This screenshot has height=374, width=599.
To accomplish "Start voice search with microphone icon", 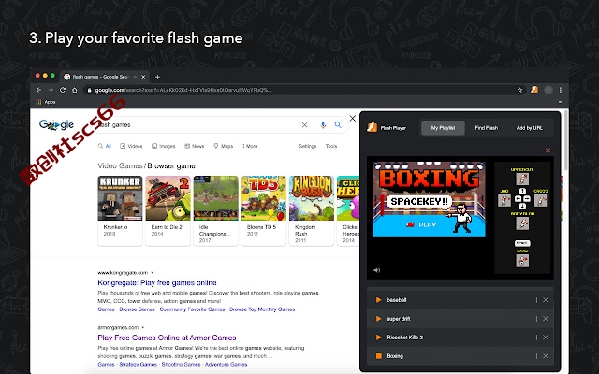I will [323, 124].
